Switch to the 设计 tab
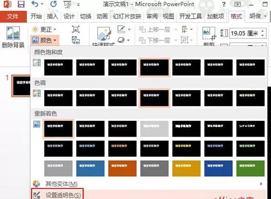The image size is (271, 199). [69, 16]
